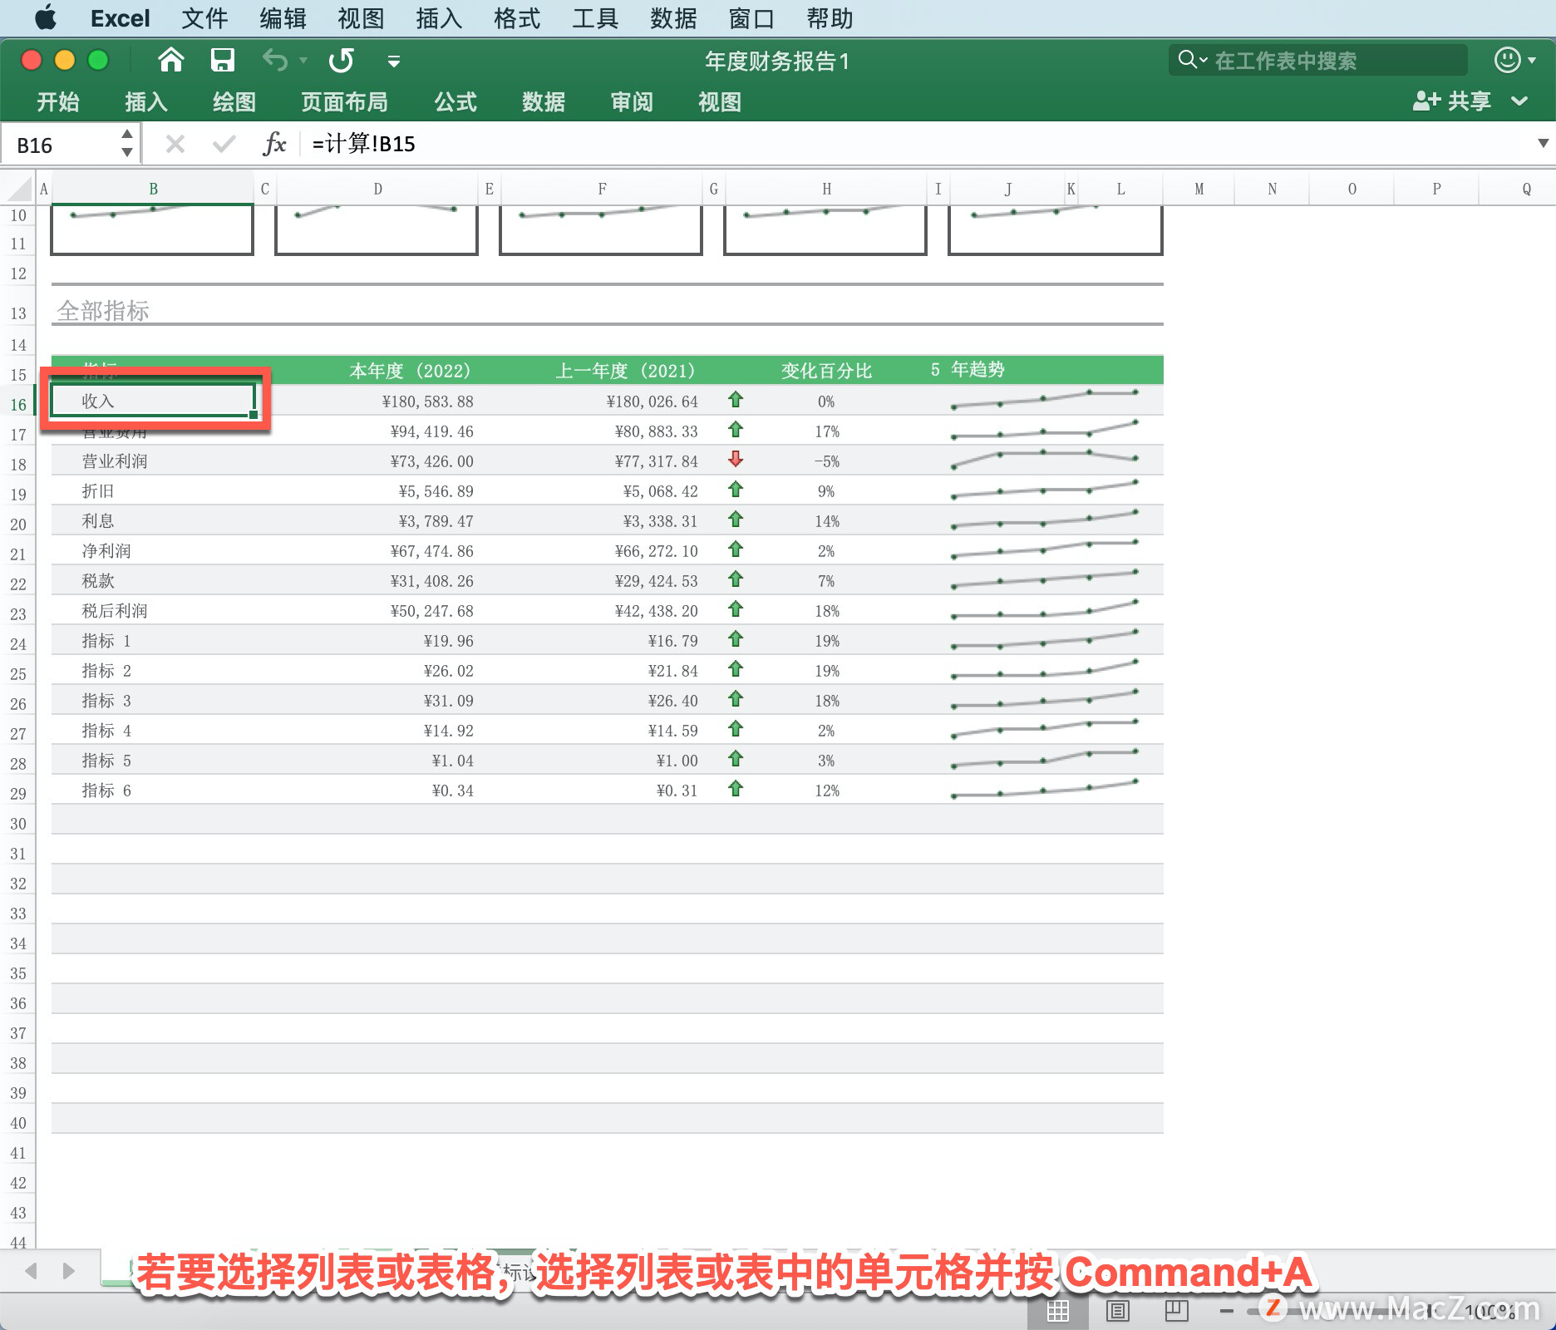Select the 净利润 cell
The image size is (1556, 1330).
[152, 551]
